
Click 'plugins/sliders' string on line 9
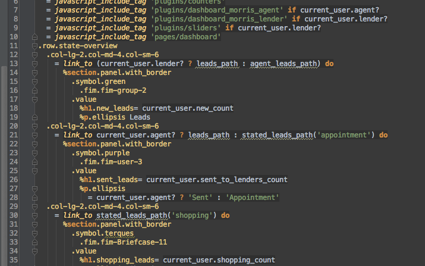[185, 28]
